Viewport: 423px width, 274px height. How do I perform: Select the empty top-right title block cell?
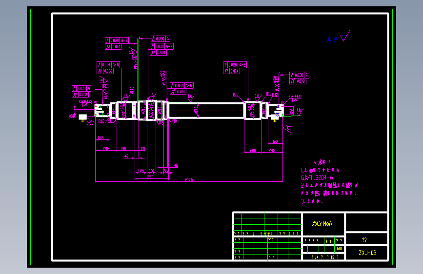[366, 222]
